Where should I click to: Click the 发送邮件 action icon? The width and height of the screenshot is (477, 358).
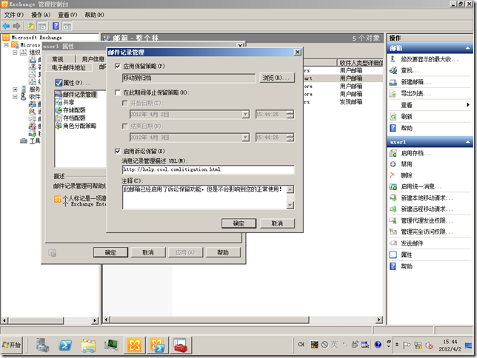coord(394,243)
